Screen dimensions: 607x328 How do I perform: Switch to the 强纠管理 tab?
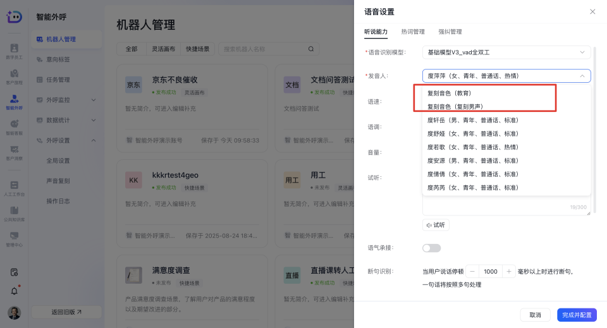tap(450, 32)
